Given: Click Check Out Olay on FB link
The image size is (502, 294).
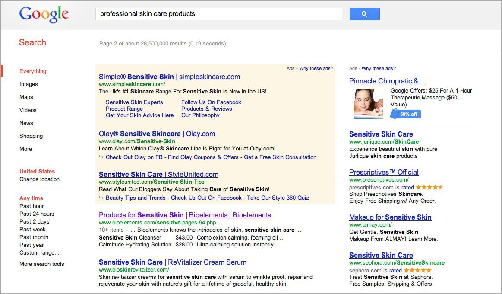Looking at the screenshot, I should [134, 157].
